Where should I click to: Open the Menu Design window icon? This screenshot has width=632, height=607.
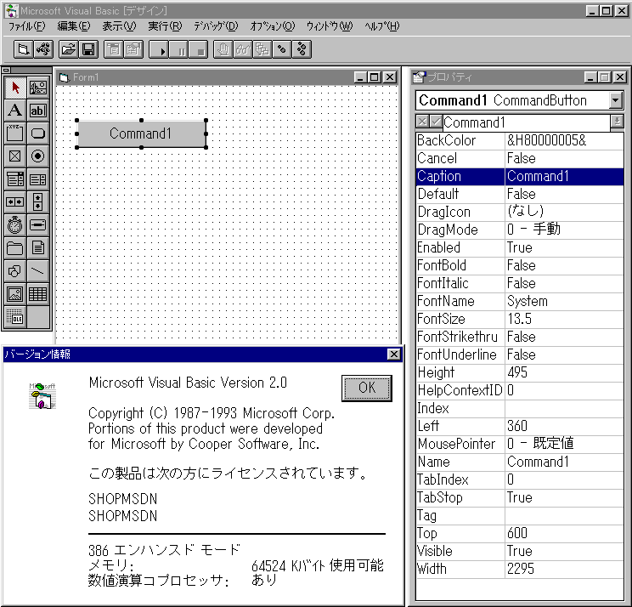[114, 49]
